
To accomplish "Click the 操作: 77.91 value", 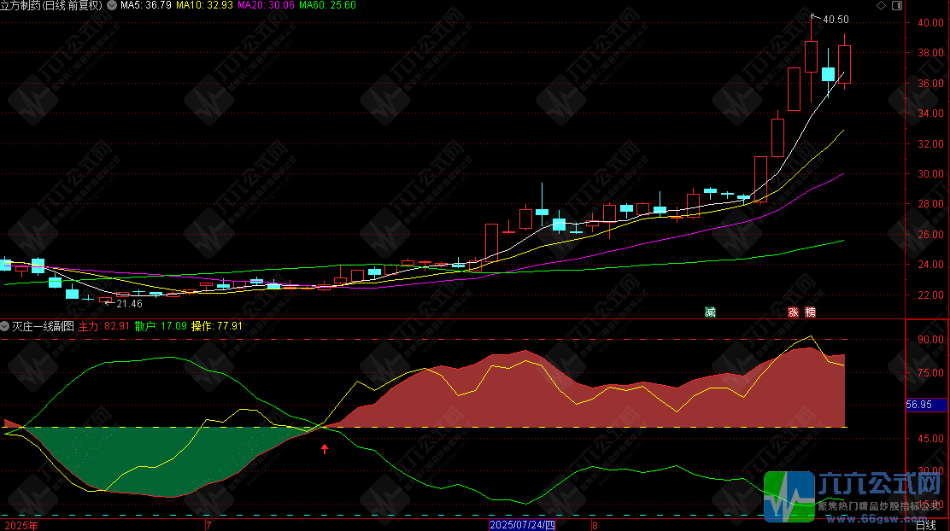I will [x=217, y=326].
